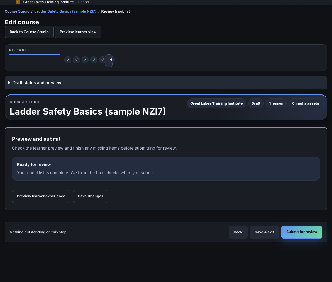The width and height of the screenshot is (332, 282).
Task: Click the 'COURSE STUDIO' label above the title
Action: point(25,102)
